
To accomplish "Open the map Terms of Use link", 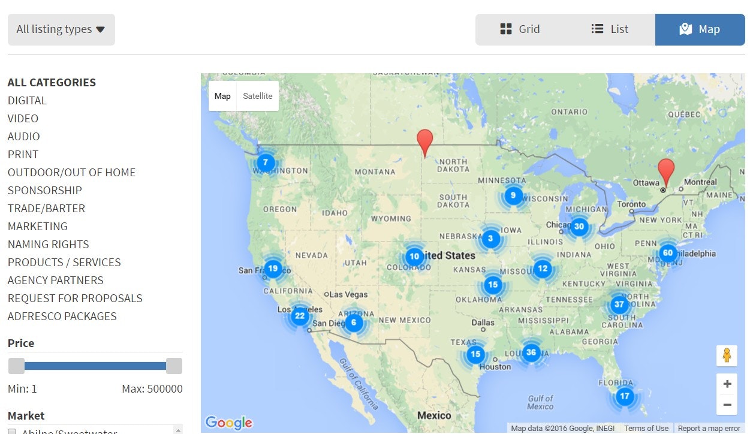I will coord(646,429).
